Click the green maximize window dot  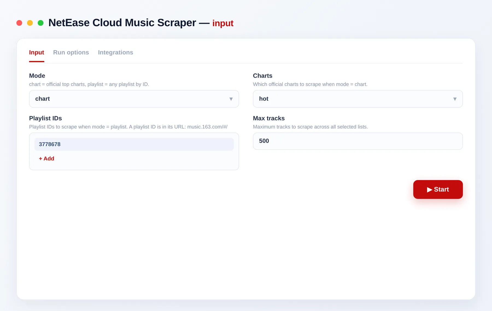pyautogui.click(x=40, y=23)
